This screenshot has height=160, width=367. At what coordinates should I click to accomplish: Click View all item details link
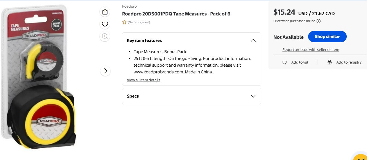click(143, 80)
